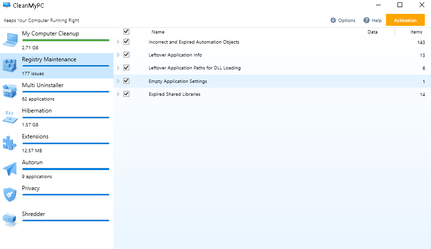The height and width of the screenshot is (249, 431).
Task: Open Options settings label
Action: tap(347, 20)
